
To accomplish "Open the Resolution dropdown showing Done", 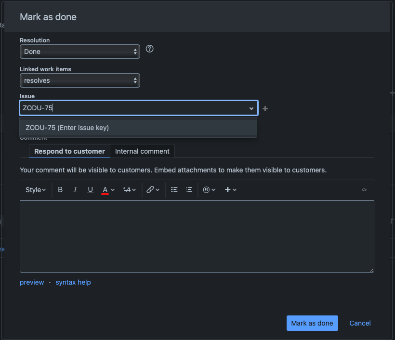I will click(x=79, y=52).
